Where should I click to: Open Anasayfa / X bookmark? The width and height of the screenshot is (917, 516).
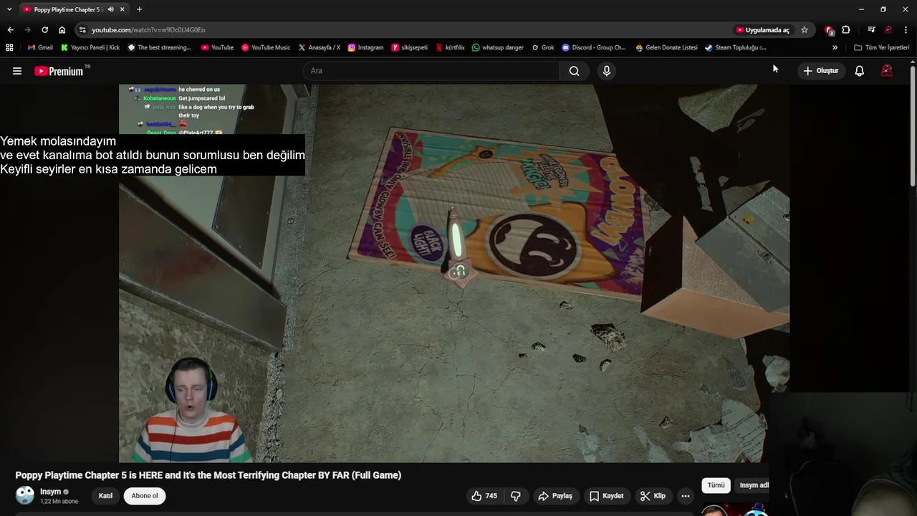point(319,47)
